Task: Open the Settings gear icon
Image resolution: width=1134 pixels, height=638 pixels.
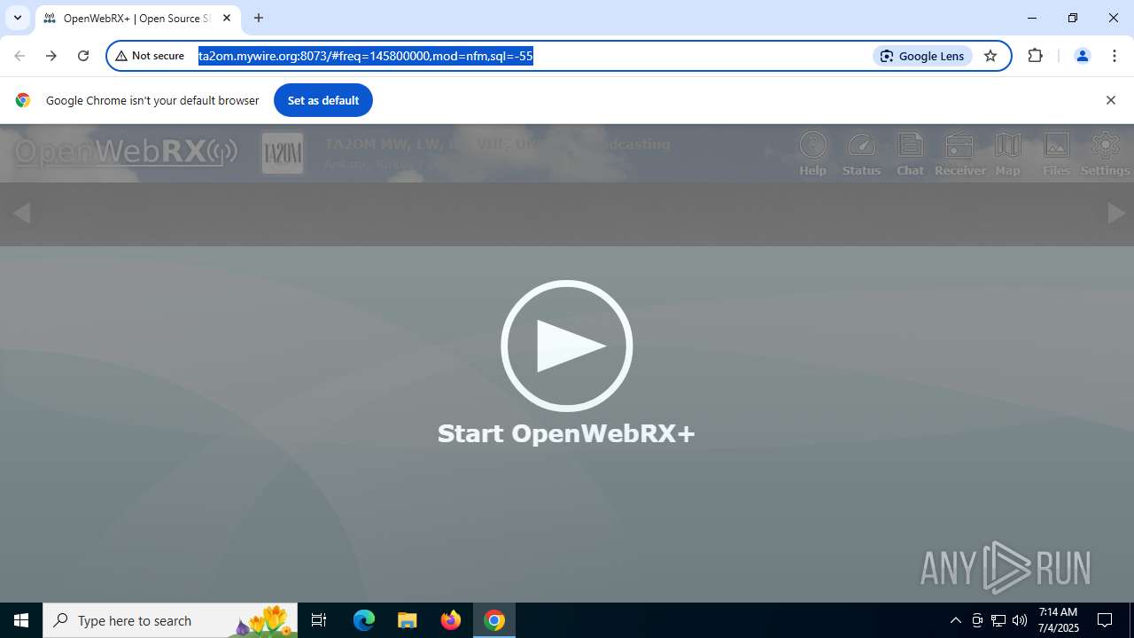Action: (1105, 154)
